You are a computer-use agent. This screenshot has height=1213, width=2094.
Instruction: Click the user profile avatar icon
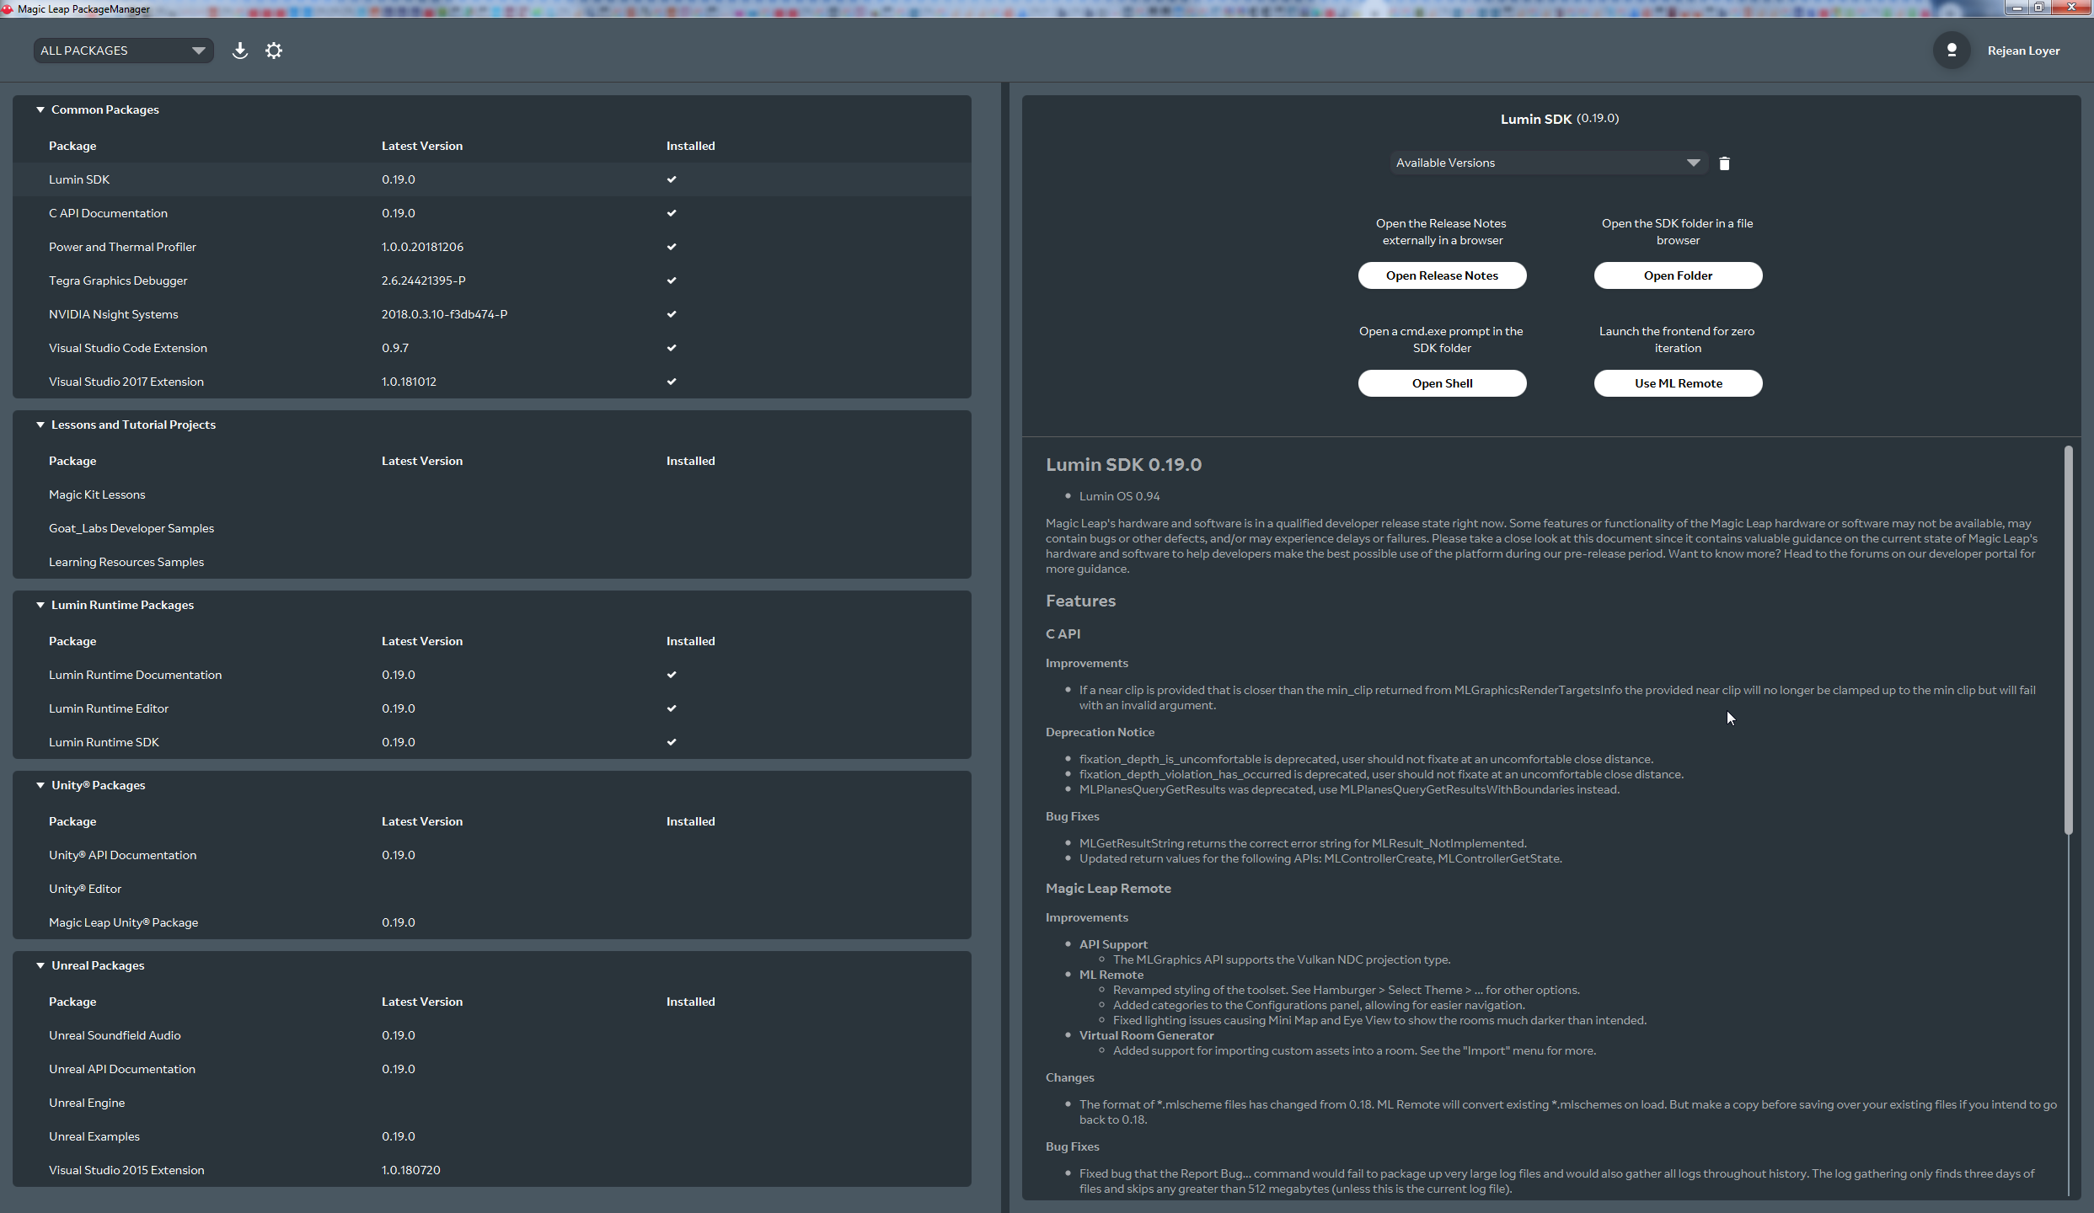(x=1952, y=51)
